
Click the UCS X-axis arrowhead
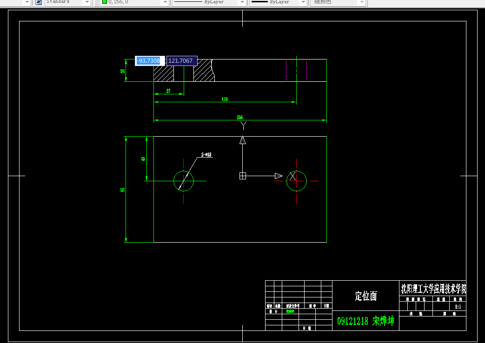tap(279, 176)
